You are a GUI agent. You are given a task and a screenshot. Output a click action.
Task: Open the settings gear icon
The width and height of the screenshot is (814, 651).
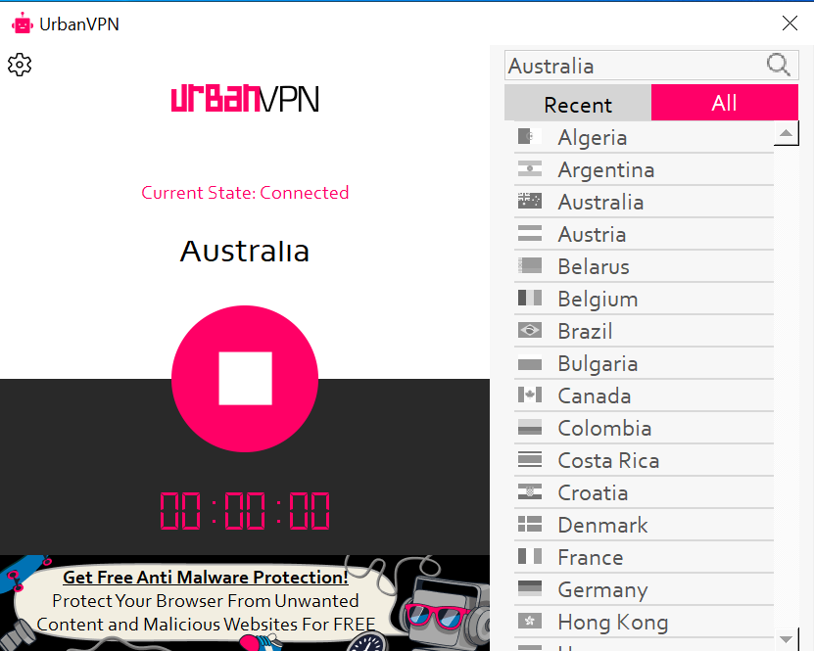[20, 65]
